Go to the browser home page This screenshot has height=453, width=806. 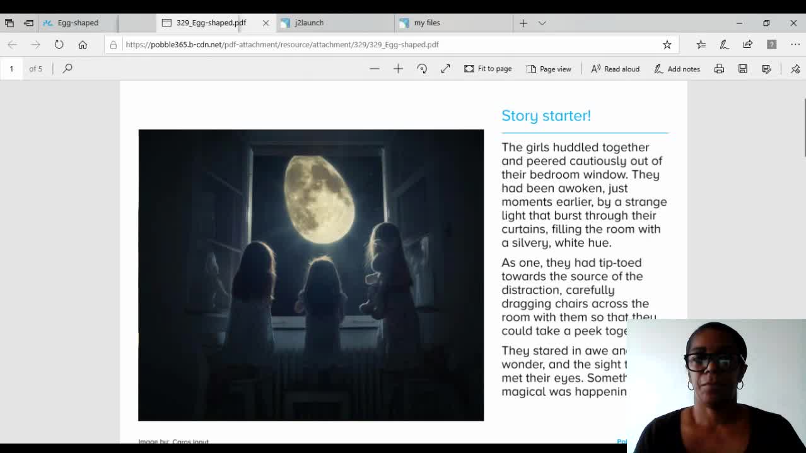[x=83, y=44]
